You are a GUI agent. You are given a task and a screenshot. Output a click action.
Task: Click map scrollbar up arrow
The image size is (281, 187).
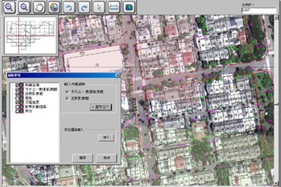tap(276, 17)
